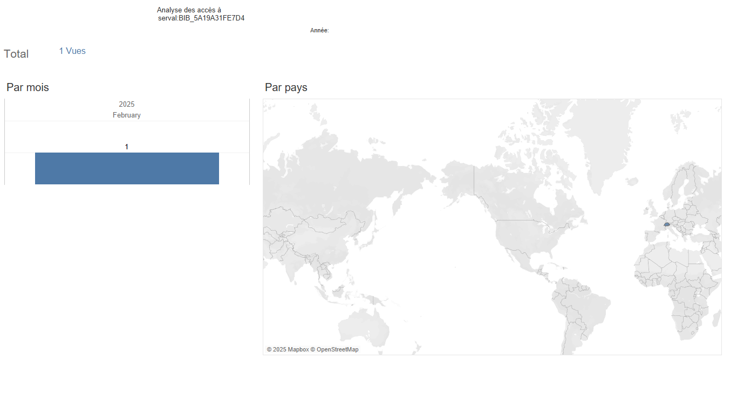
Task: Select highlighted Switzerland on the map
Action: point(667,224)
